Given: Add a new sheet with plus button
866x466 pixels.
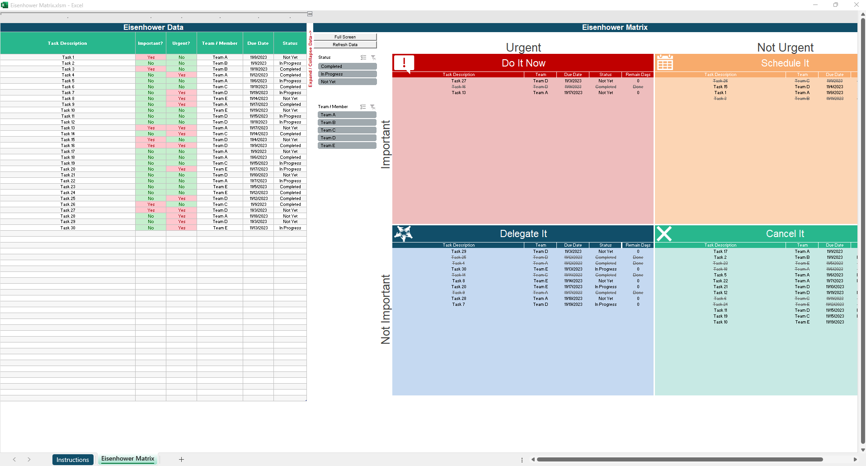Looking at the screenshot, I should click(x=181, y=460).
